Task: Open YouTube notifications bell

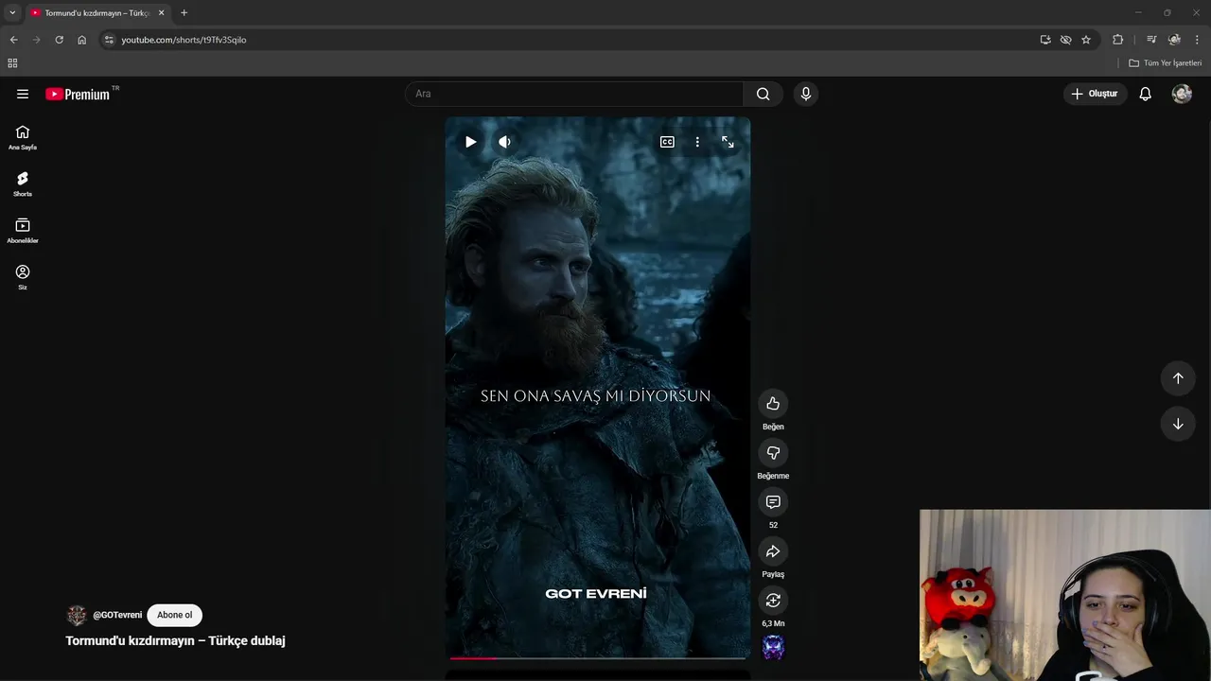Action: (x=1145, y=94)
